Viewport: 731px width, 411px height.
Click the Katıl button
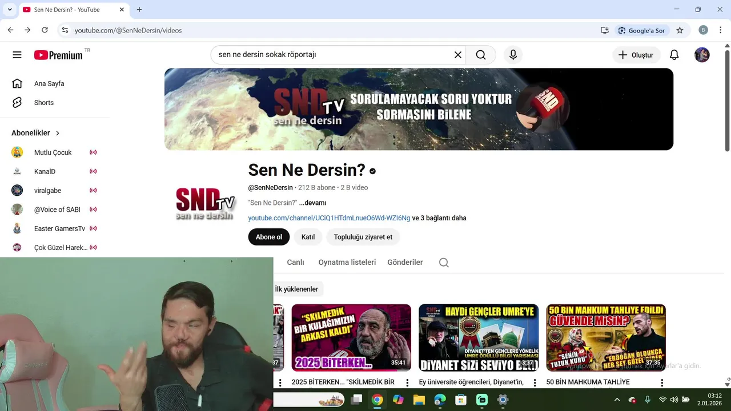point(308,237)
